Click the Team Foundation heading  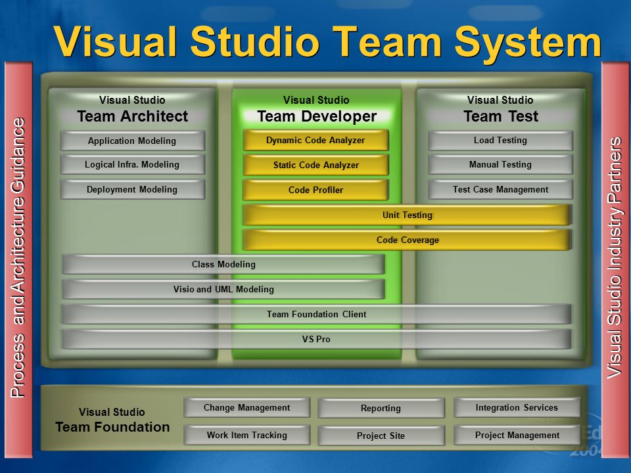[112, 427]
